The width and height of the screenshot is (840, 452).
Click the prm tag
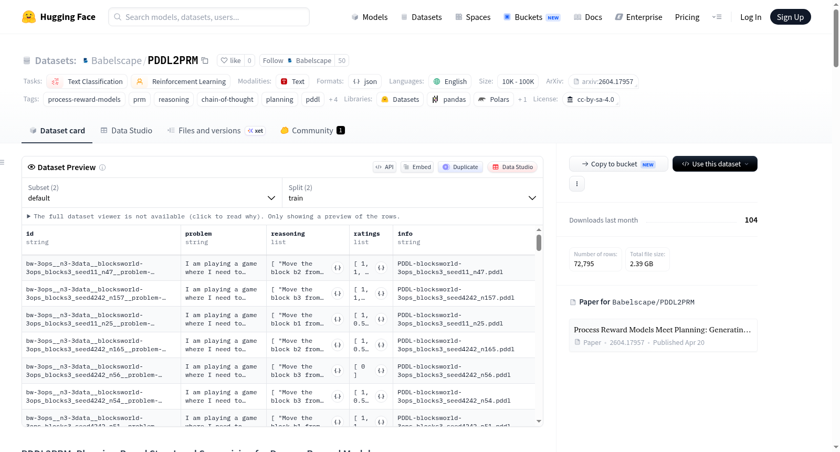point(140,99)
